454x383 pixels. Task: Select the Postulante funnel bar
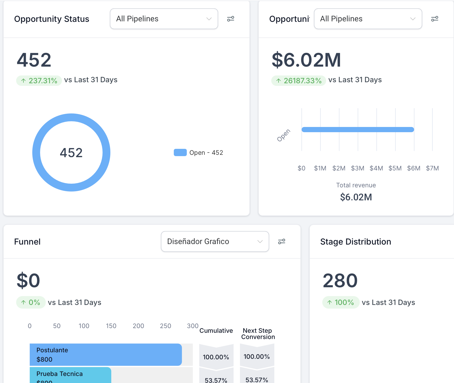coord(105,355)
